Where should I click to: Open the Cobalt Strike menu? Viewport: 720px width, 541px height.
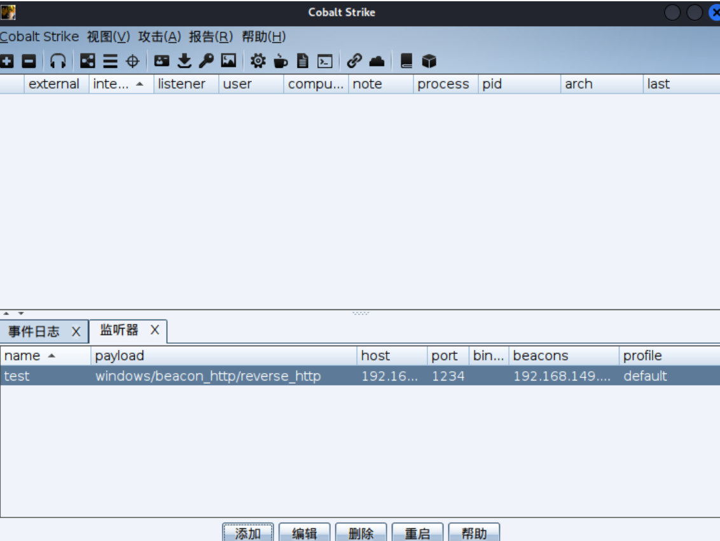pos(39,37)
